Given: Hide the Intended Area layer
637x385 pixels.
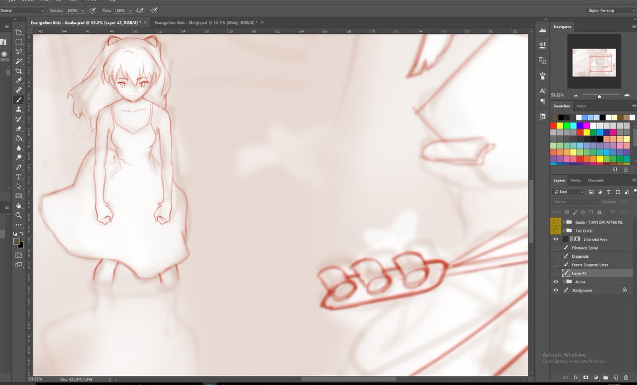Looking at the screenshot, I should pos(556,239).
